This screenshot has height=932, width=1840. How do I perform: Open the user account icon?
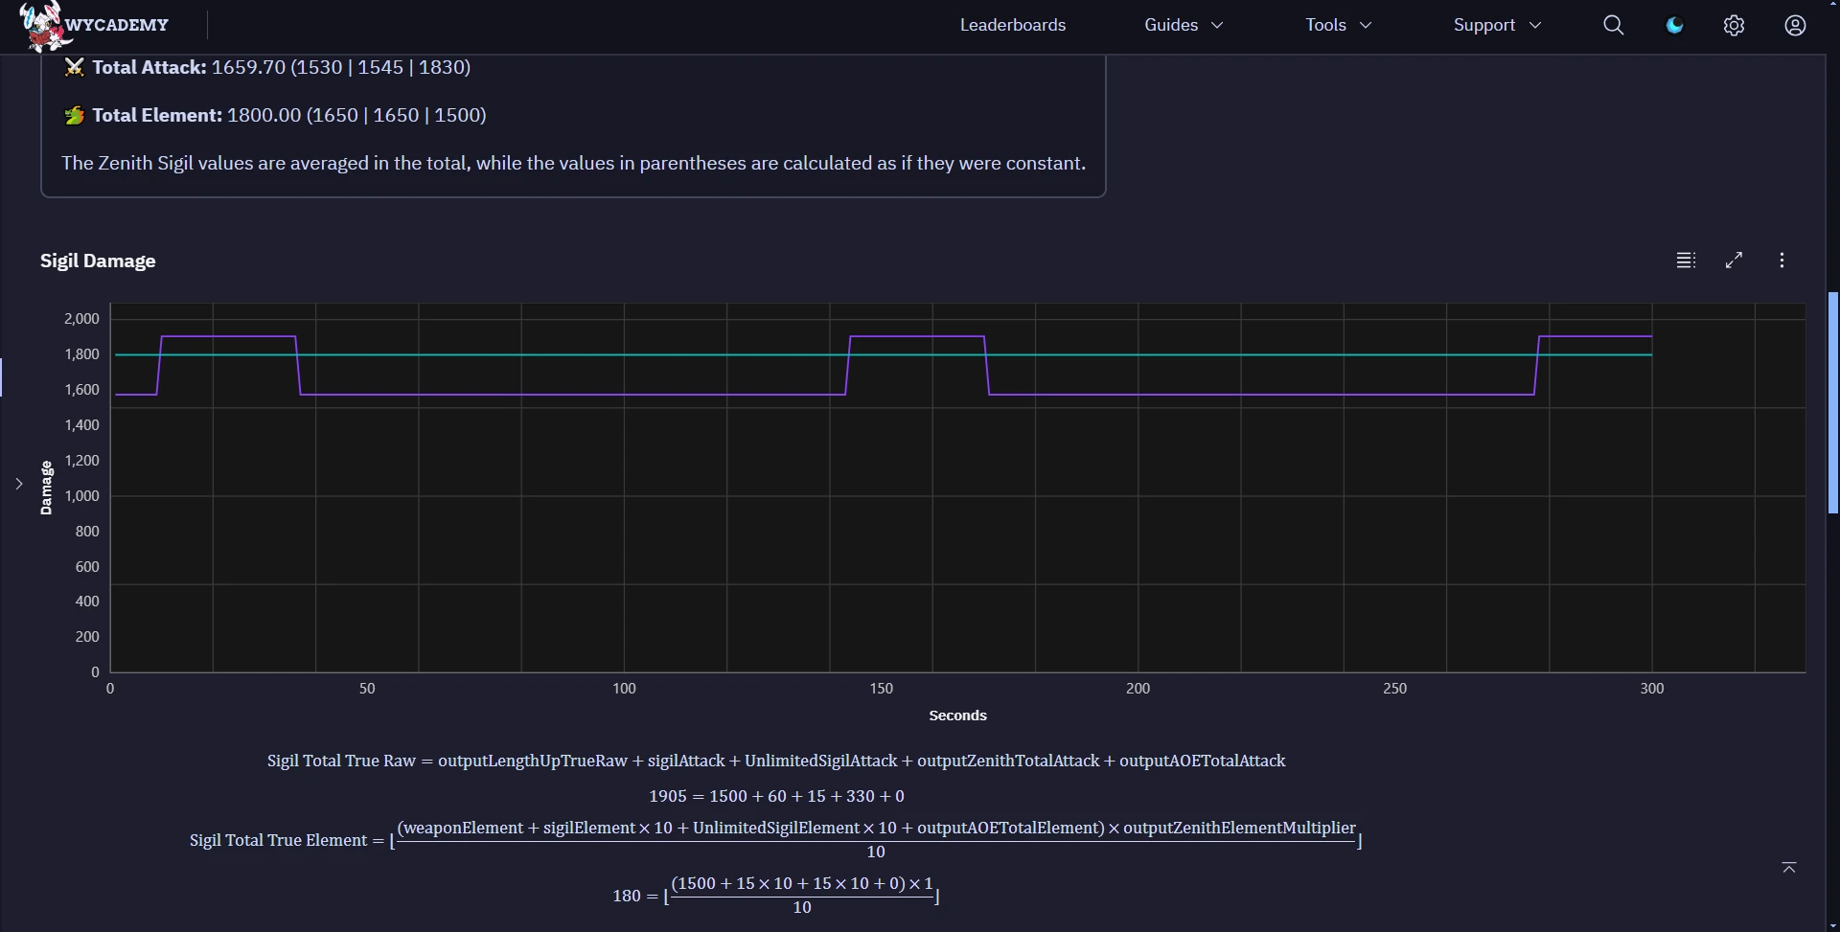(x=1795, y=26)
